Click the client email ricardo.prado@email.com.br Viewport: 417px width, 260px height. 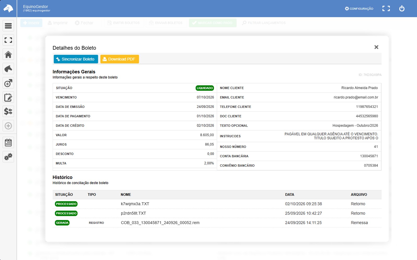coord(356,97)
